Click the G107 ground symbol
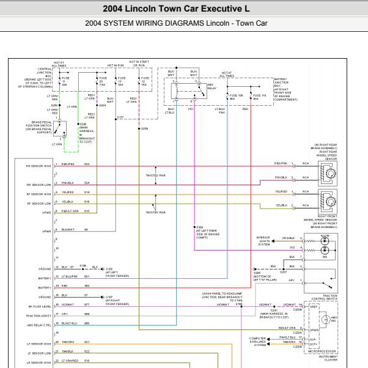Screen dimensions: 368x368 tap(102, 297)
